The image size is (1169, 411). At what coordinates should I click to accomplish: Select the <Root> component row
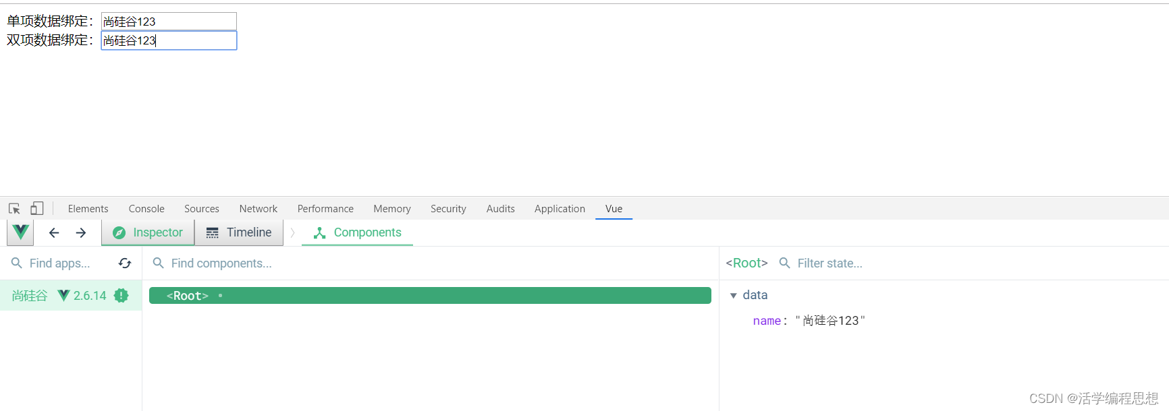[430, 296]
